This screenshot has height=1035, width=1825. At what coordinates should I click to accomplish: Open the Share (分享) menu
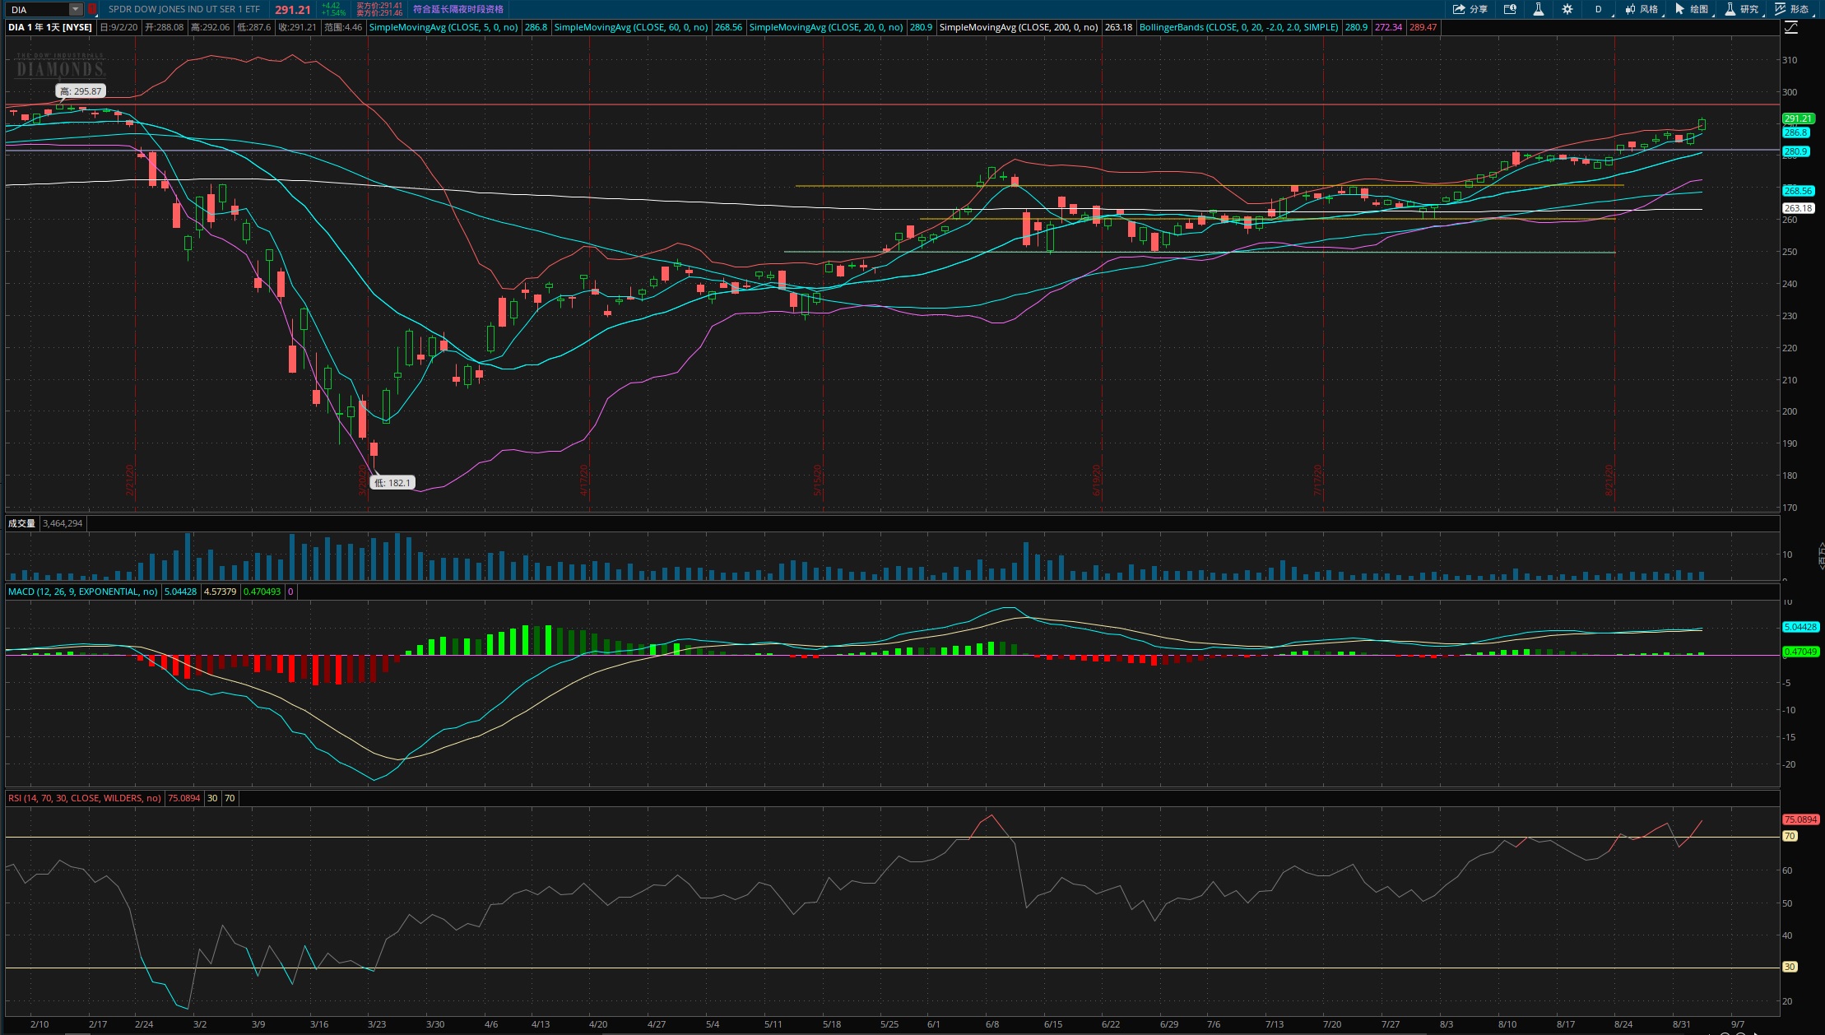1470,9
